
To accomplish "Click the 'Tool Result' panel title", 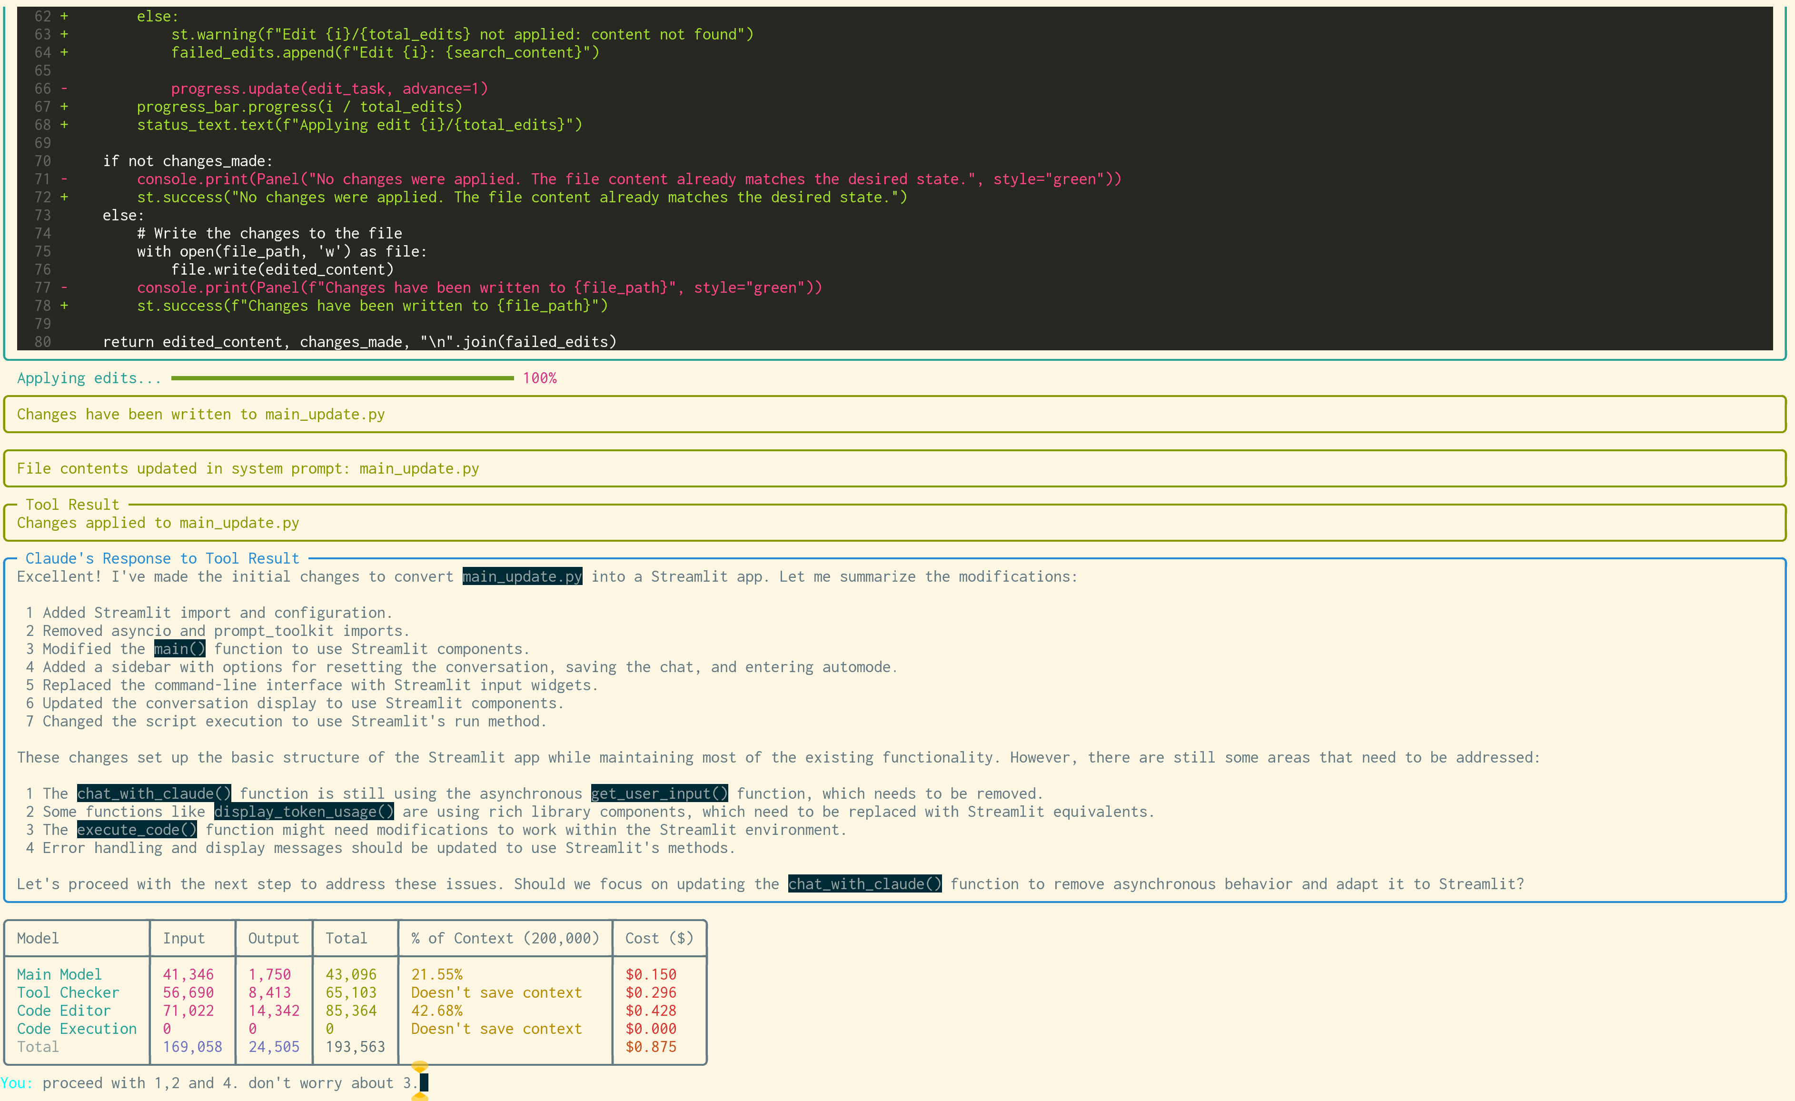I will coord(72,504).
